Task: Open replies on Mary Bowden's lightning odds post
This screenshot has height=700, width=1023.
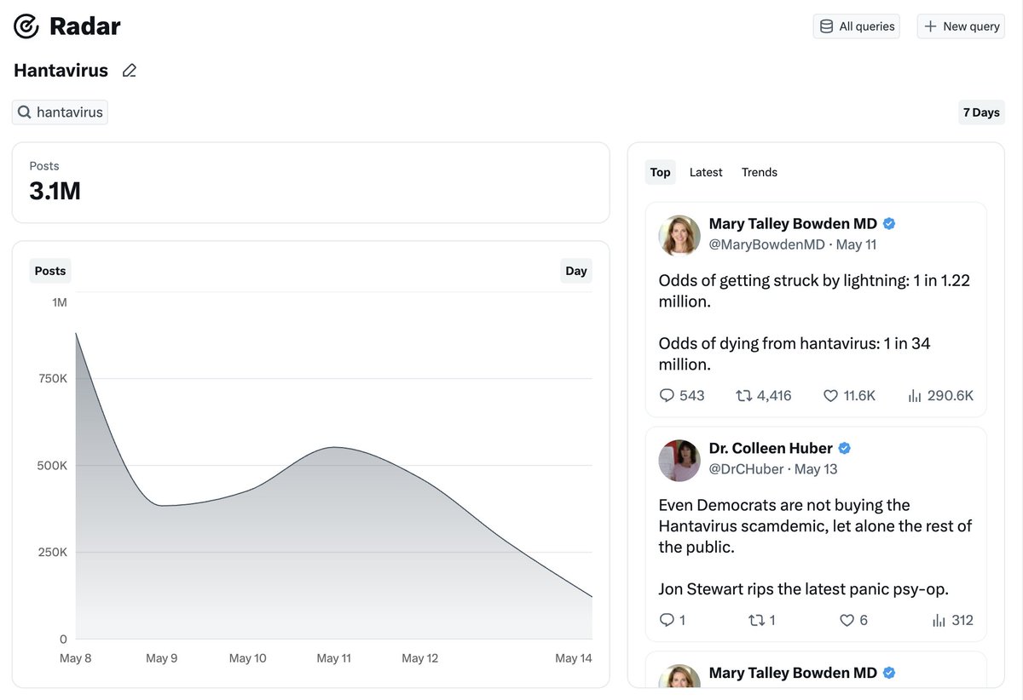Action: point(668,395)
